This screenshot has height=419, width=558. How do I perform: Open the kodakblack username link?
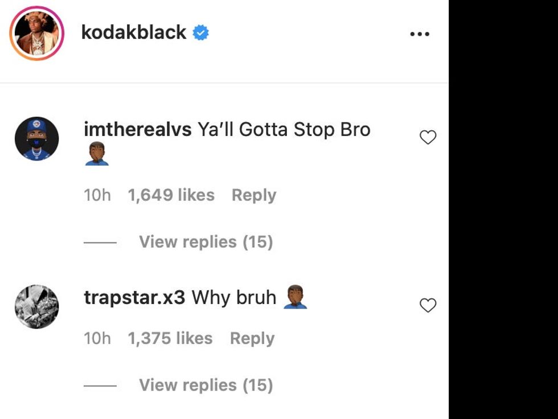point(133,33)
